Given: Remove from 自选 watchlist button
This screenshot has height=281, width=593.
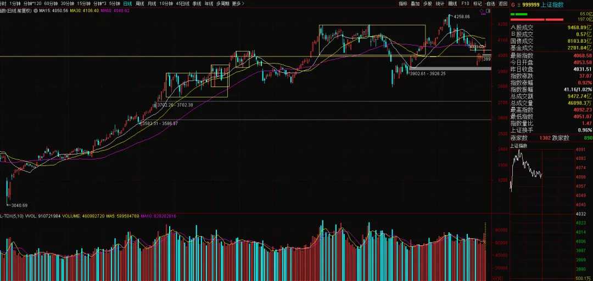Looking at the screenshot, I should click(x=490, y=3).
